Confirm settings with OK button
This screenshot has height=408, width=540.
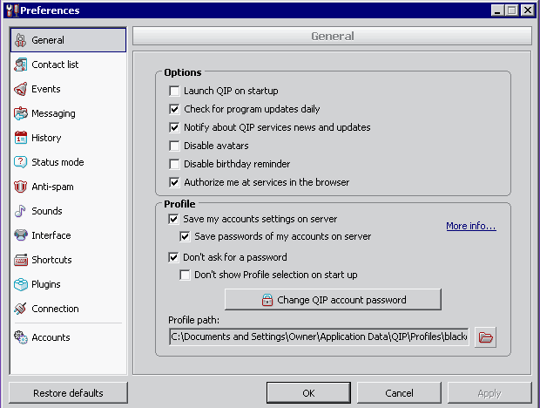[x=308, y=393]
